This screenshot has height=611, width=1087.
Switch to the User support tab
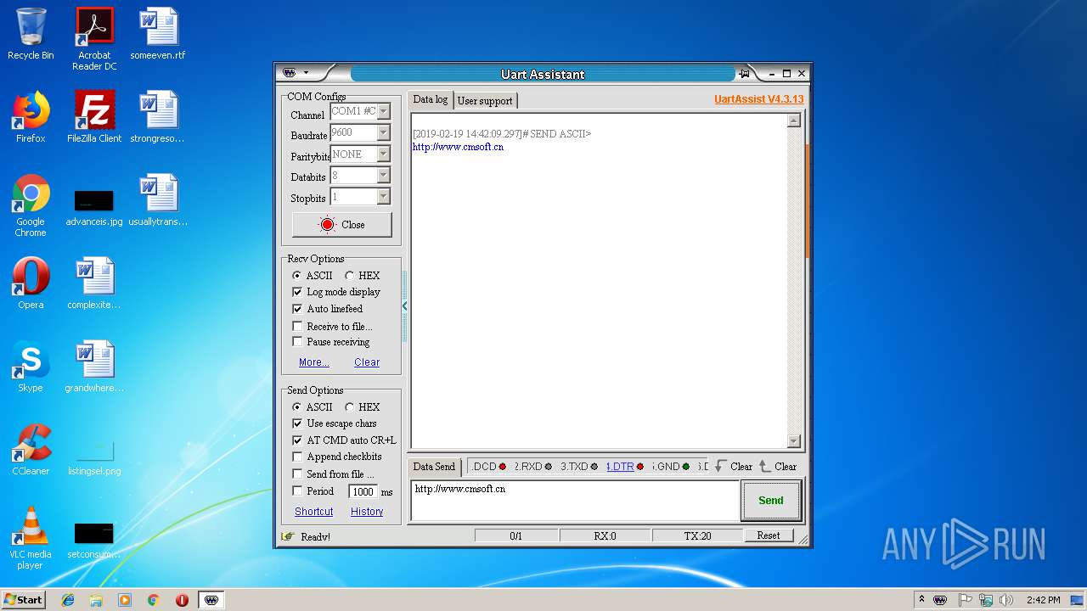[x=485, y=101]
